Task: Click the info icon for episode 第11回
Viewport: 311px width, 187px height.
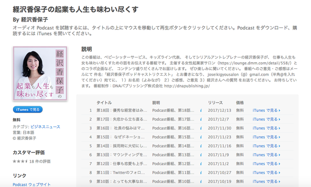Action: (201, 172)
